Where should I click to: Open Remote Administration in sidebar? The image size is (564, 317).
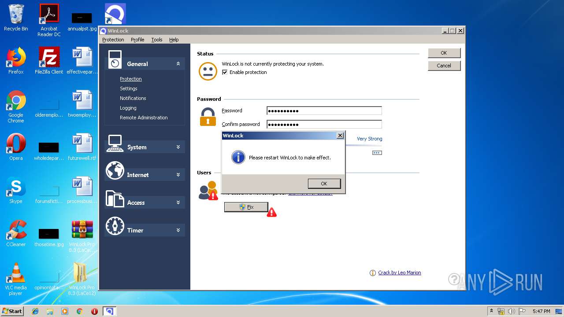tap(144, 118)
